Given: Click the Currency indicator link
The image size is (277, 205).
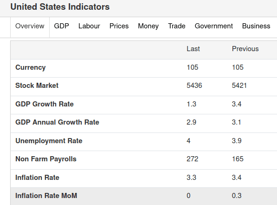Looking at the screenshot, I should 30,67.
